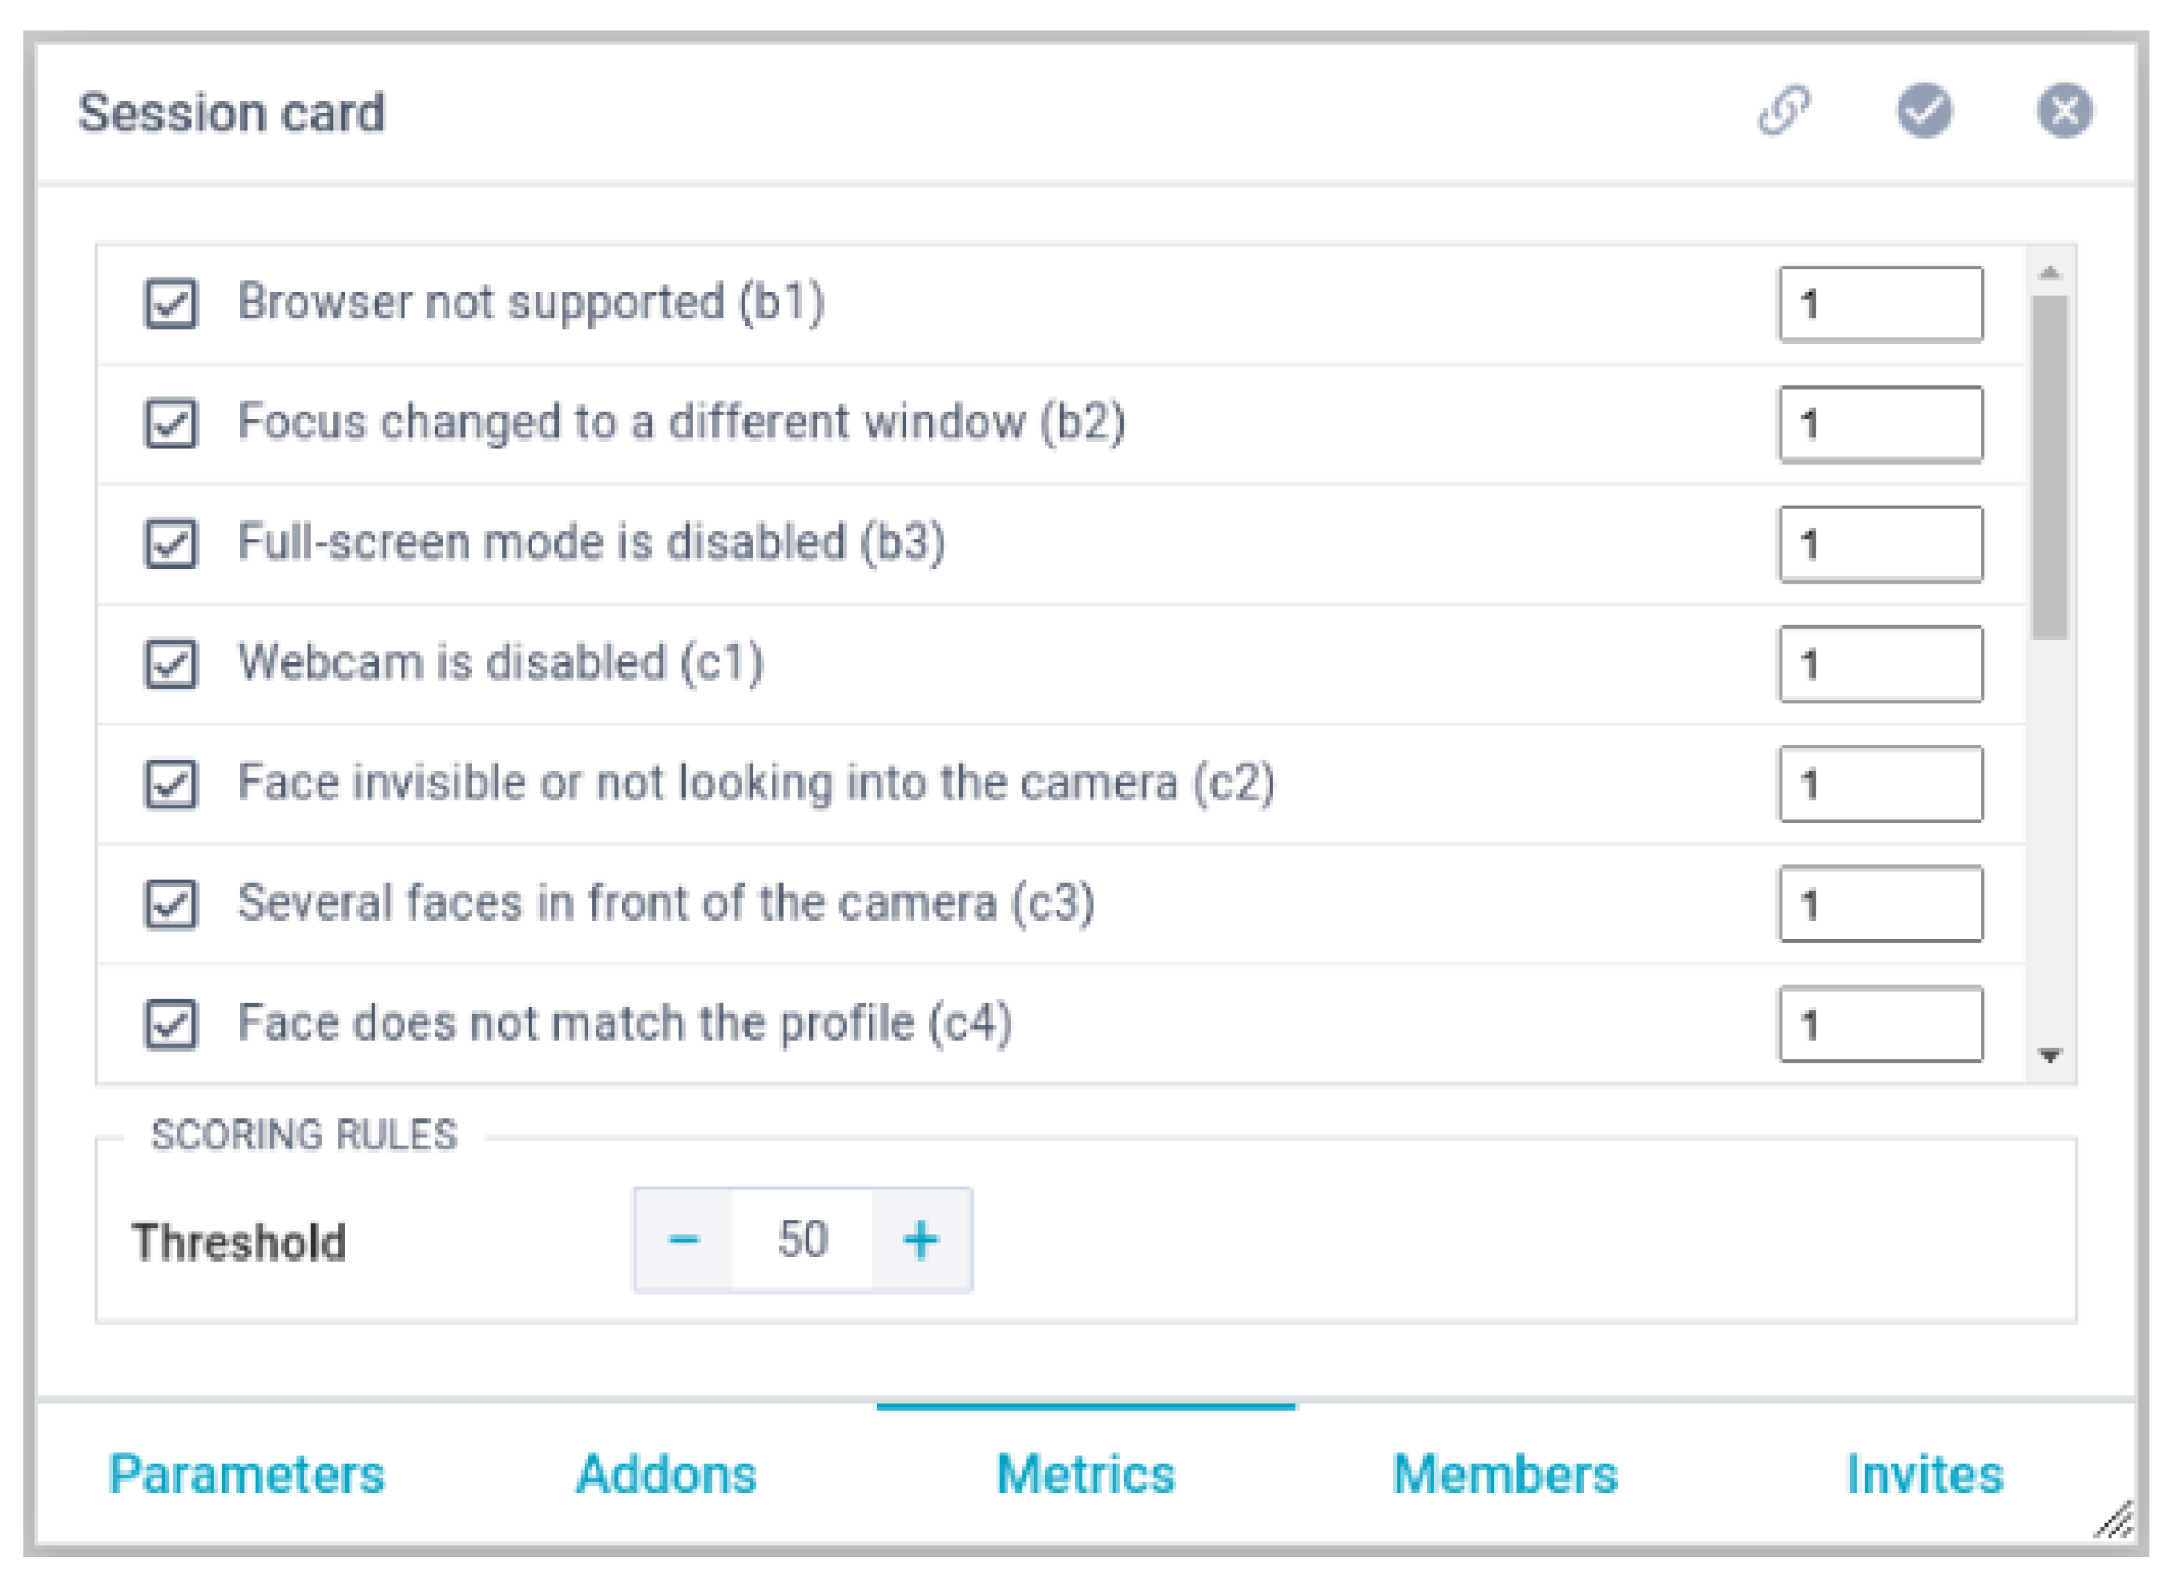Click the metrics list scroll up arrow
2183x1583 pixels.
[x=2049, y=274]
